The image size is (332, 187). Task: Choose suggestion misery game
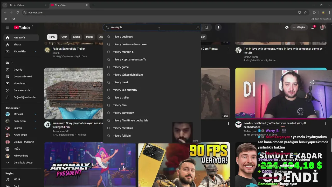coord(152,67)
